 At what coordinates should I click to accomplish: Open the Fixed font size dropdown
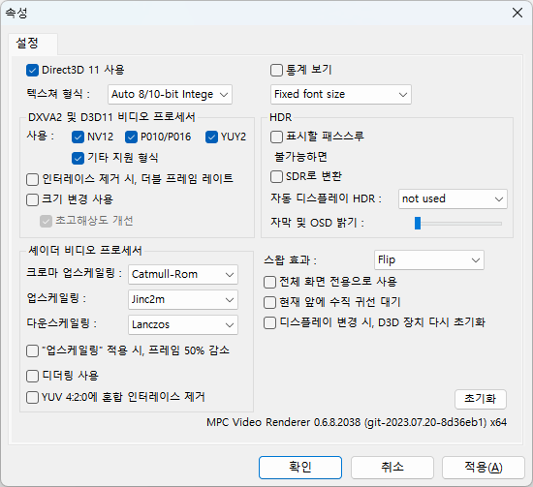[341, 95]
